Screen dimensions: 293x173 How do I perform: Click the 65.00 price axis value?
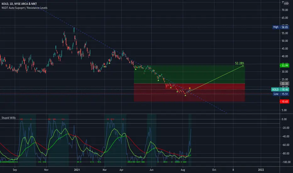pyautogui.click(x=285, y=18)
